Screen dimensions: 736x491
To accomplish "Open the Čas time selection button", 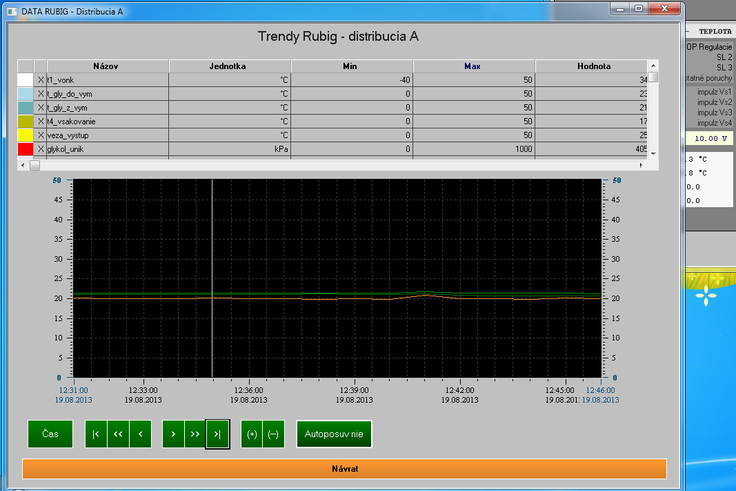I will tap(50, 434).
